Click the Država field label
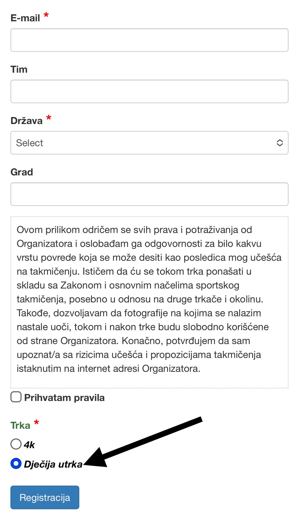This screenshot has height=512, width=299. pyautogui.click(x=27, y=121)
